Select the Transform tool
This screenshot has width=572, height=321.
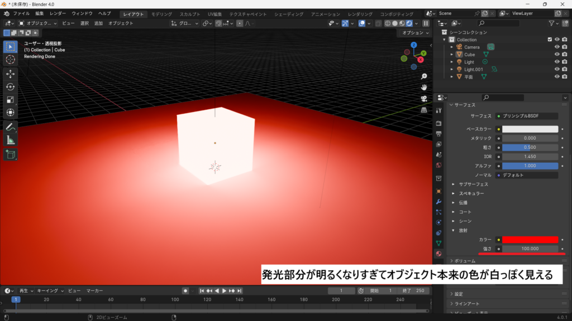pos(10,113)
